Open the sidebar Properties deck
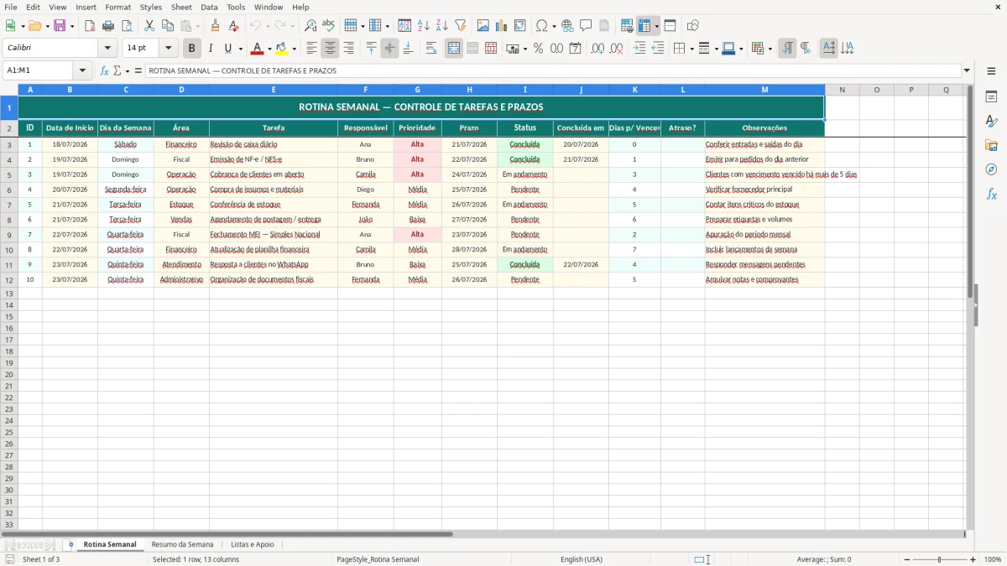The height and width of the screenshot is (566, 1007). [991, 96]
